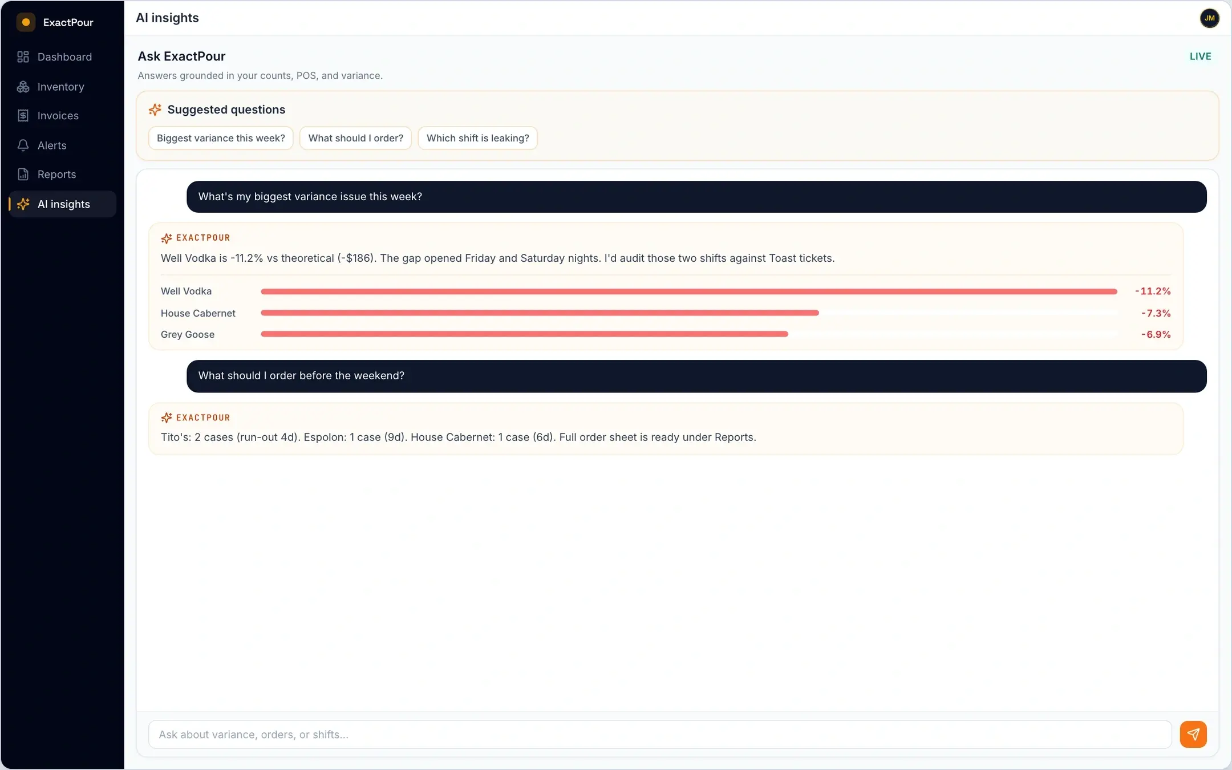Click the AI insights sparkle icon

[23, 204]
